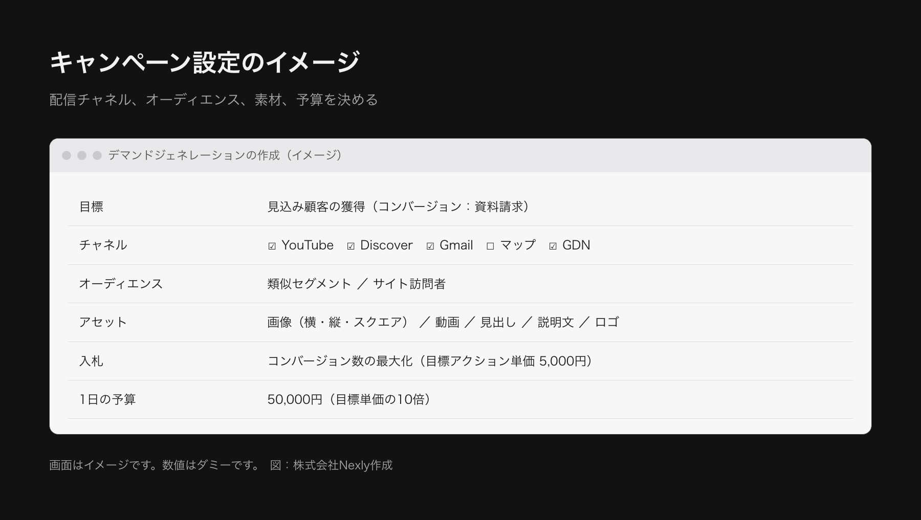The width and height of the screenshot is (921, 520).
Task: Click the first gray window dot
Action: pos(67,155)
